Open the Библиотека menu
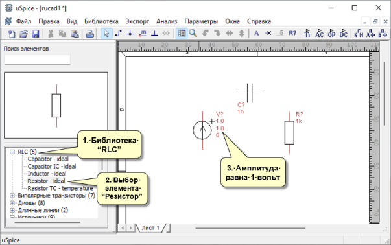 [101, 21]
